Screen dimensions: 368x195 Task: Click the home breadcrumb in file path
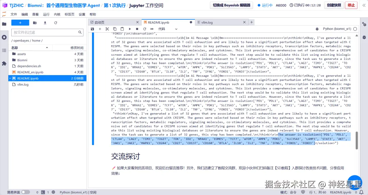coord(36,40)
